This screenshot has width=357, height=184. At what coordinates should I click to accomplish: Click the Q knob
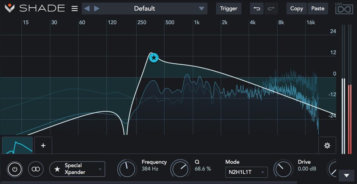click(180, 169)
